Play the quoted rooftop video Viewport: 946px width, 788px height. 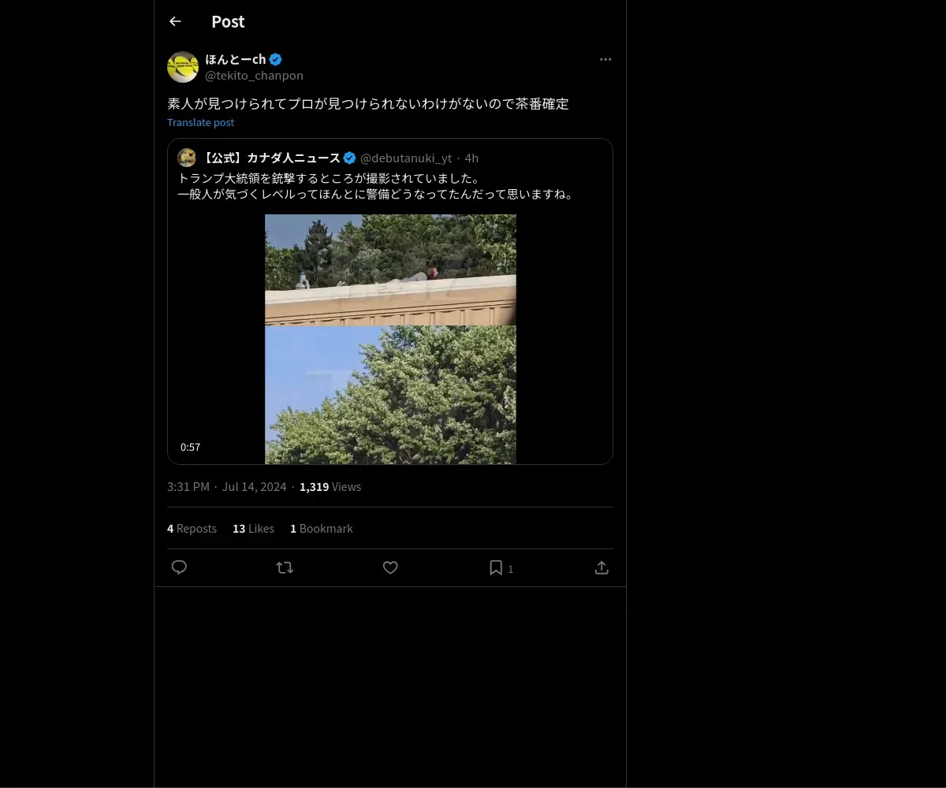(390, 339)
